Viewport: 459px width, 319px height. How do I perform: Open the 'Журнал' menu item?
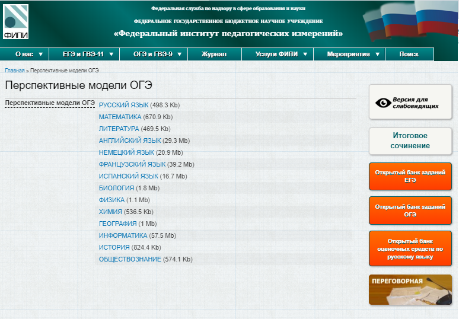point(214,54)
